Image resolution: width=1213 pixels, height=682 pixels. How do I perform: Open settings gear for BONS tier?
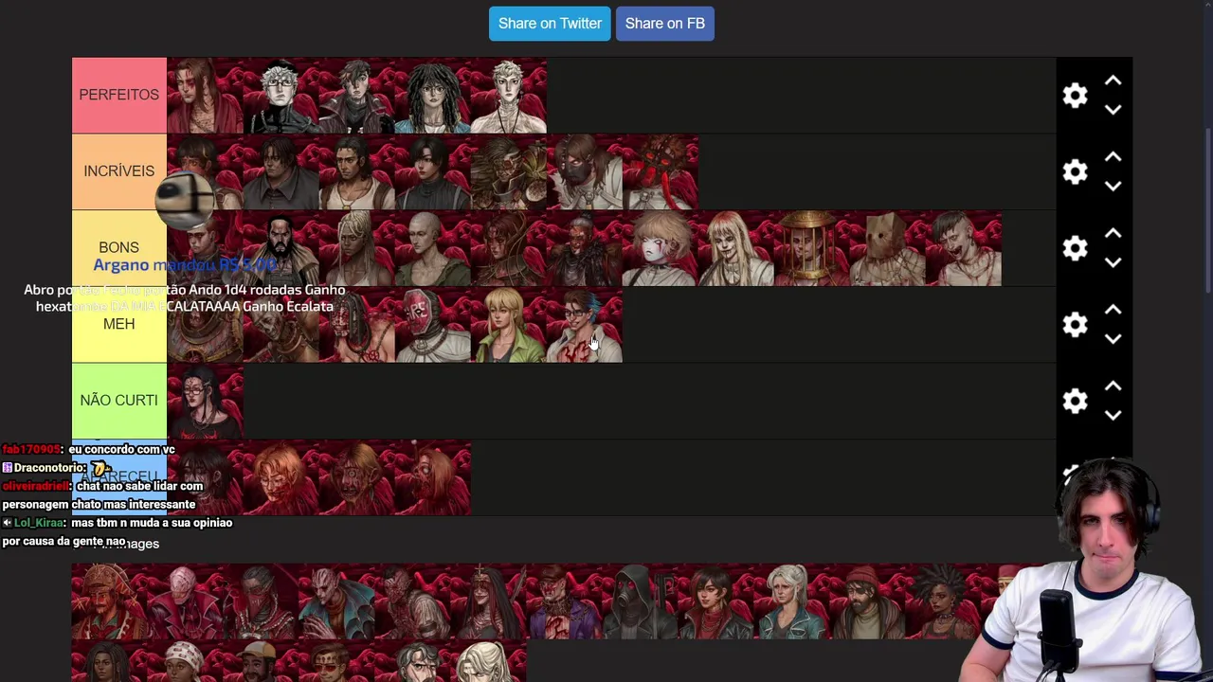click(x=1075, y=248)
